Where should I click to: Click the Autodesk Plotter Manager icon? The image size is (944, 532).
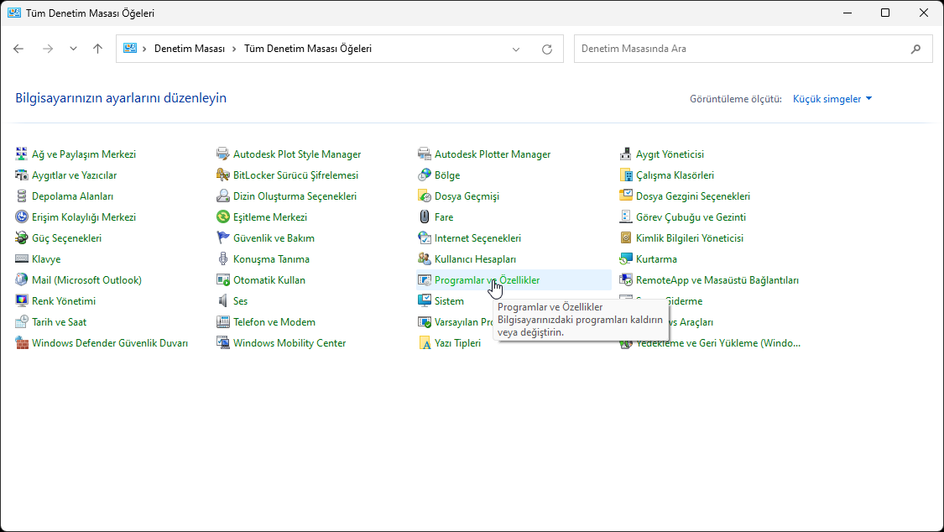pos(425,154)
